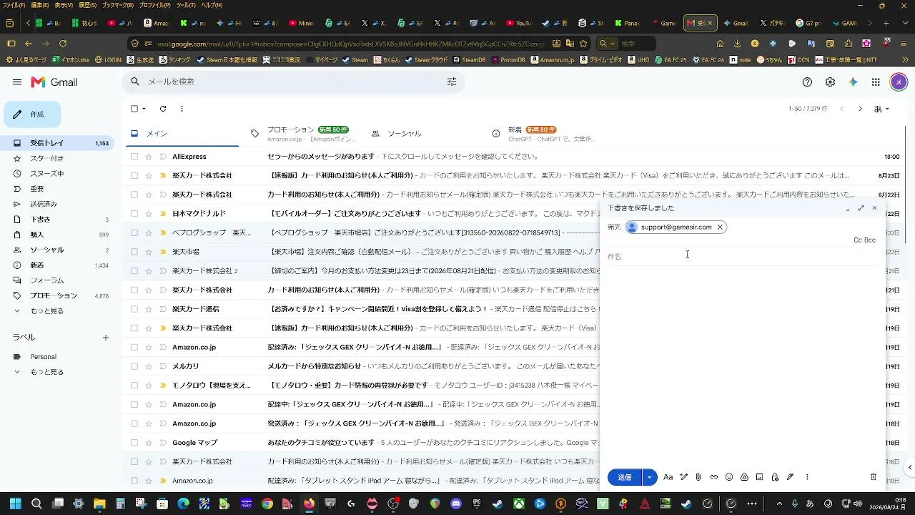Open the Google apps grid
This screenshot has width=915, height=515.
coord(876,82)
